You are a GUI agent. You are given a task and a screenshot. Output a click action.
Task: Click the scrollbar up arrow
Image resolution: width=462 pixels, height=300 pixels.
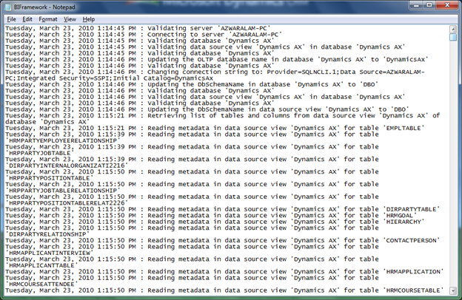coord(453,29)
